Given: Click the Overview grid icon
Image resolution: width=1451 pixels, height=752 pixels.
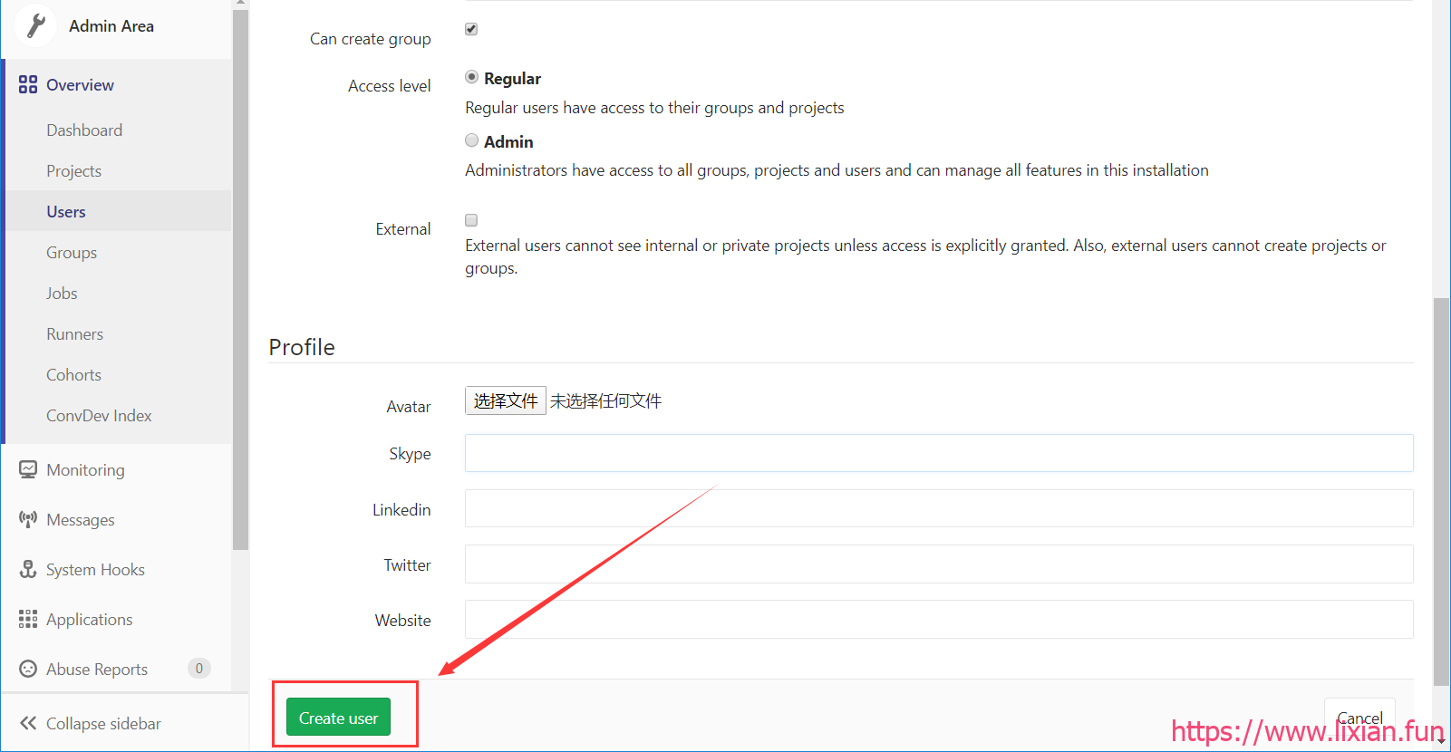Looking at the screenshot, I should click(x=28, y=84).
